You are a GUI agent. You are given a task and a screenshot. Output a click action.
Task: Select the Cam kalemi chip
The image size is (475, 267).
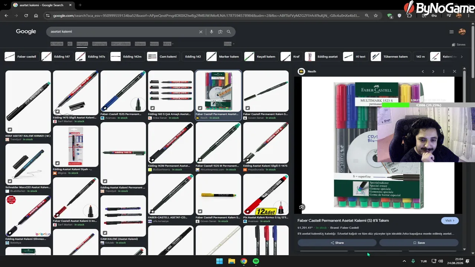coord(163,57)
